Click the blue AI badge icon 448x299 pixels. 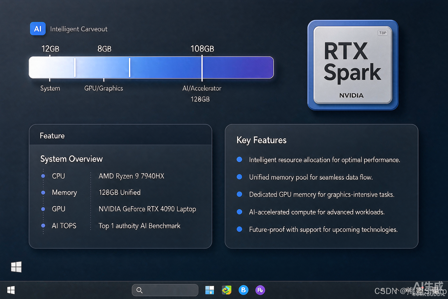[38, 29]
